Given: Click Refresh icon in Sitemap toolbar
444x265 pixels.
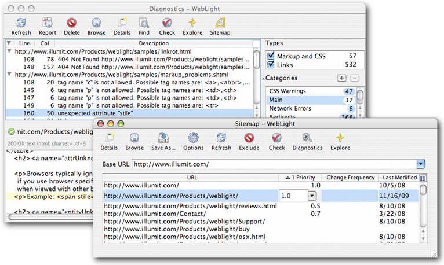Looking at the screenshot, I should [x=221, y=138].
